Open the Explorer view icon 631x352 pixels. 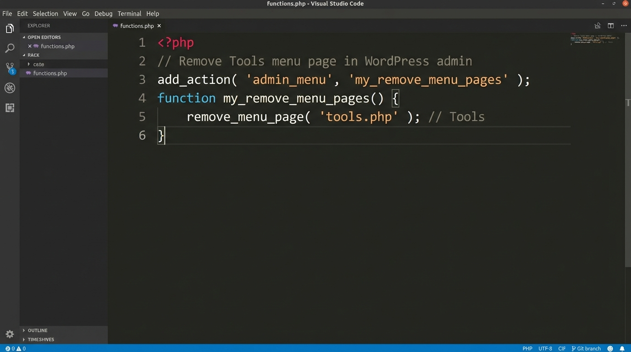pyautogui.click(x=10, y=28)
